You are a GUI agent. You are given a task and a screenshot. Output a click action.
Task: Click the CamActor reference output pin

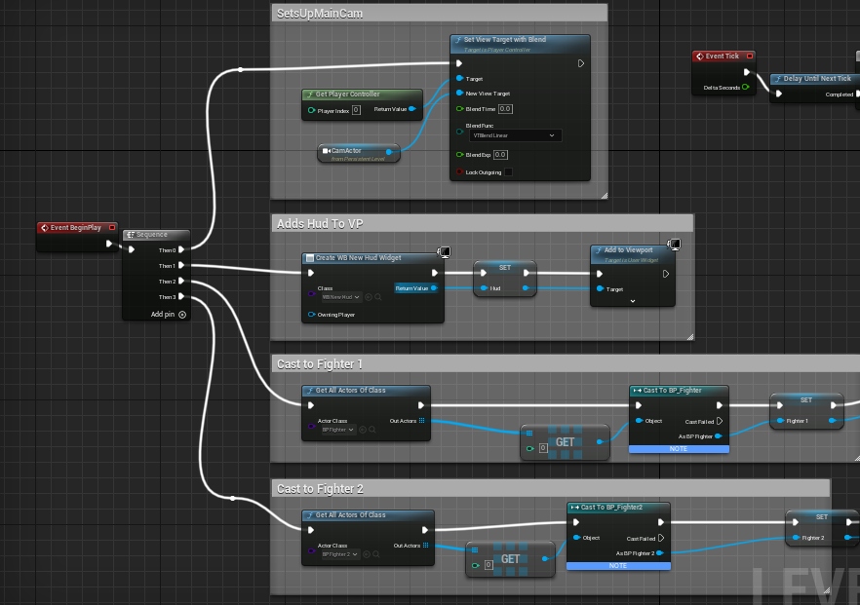(389, 152)
